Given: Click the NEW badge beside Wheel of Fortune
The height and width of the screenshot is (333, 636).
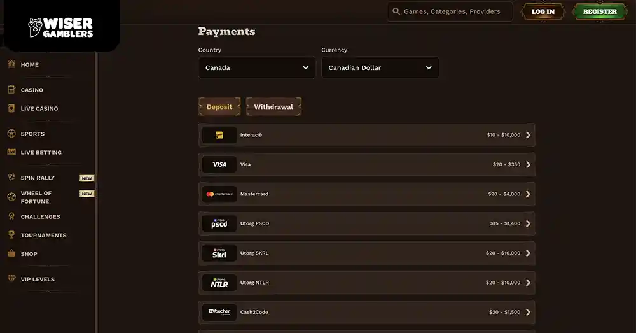Looking at the screenshot, I should (86, 194).
